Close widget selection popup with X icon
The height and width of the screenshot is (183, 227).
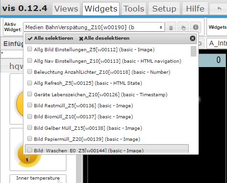193,38
